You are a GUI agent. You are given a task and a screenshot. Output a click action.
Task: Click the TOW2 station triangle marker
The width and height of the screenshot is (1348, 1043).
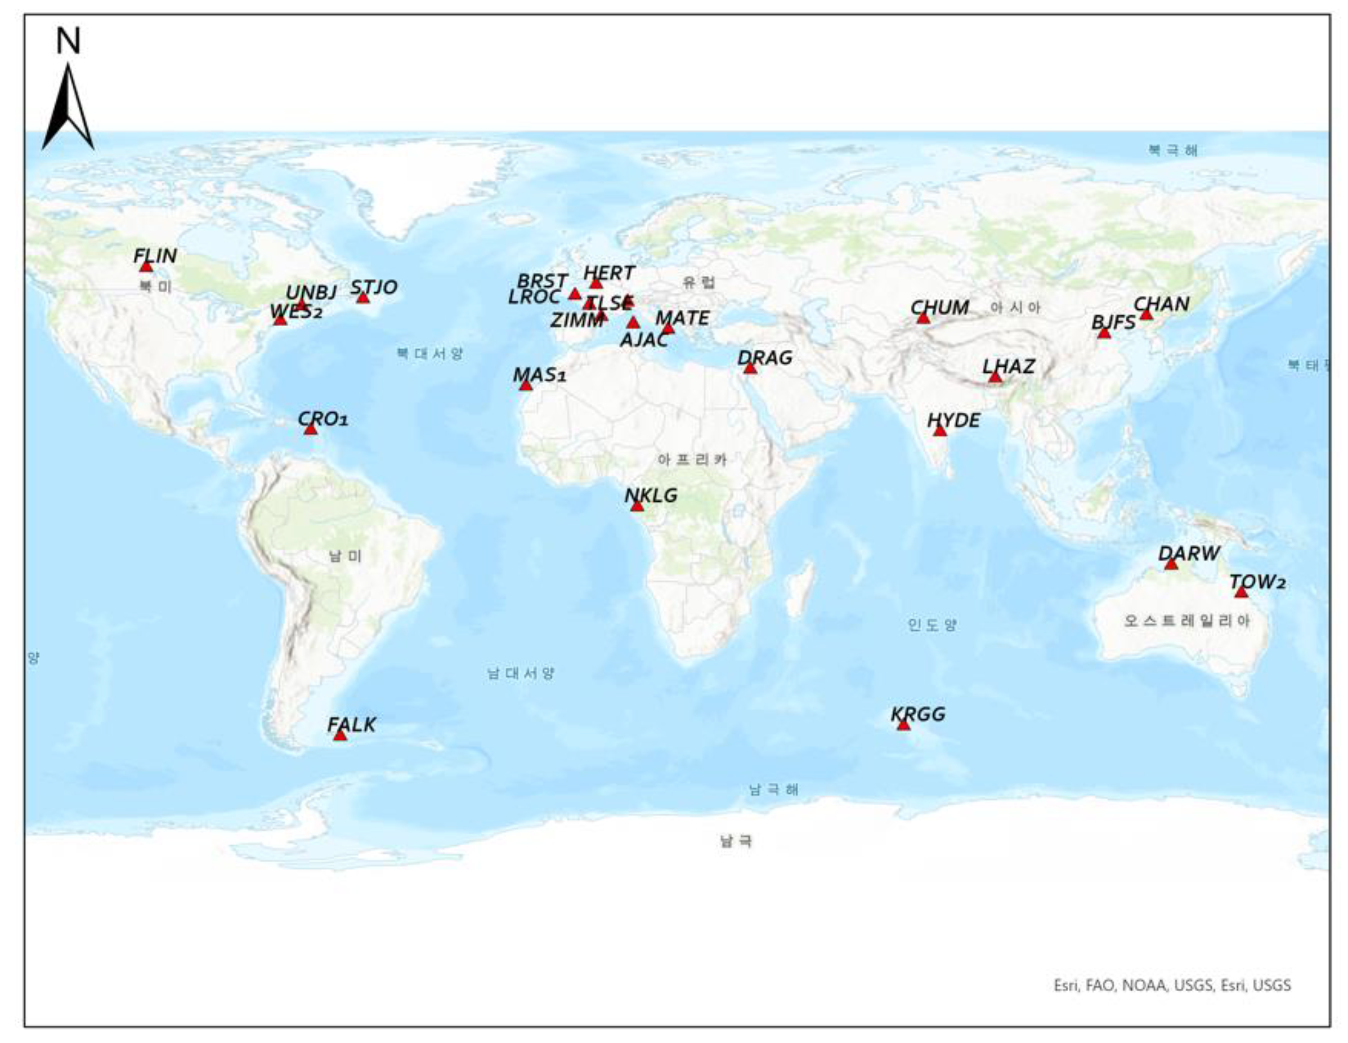tap(1241, 593)
